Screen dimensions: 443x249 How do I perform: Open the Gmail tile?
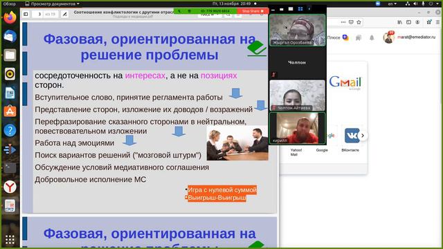click(x=345, y=83)
